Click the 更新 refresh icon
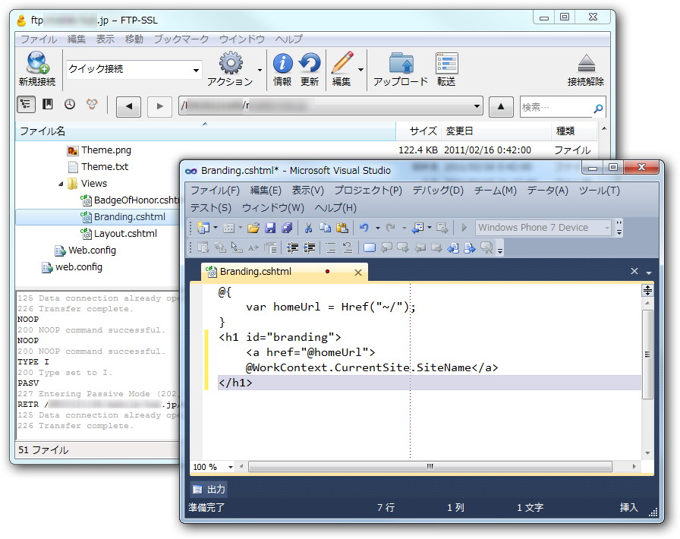Screen dimensions: 680x539 (x=310, y=63)
